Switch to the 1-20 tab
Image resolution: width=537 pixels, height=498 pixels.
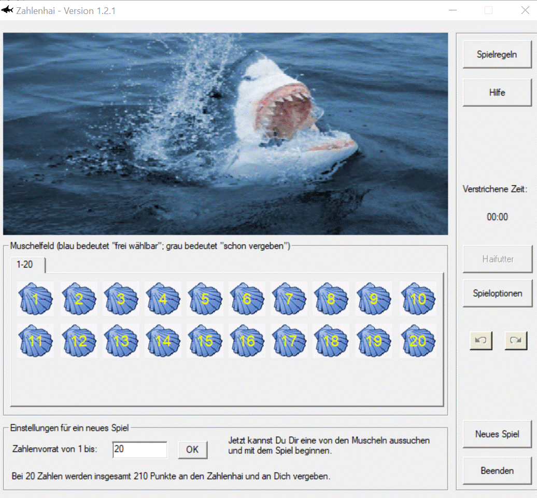click(27, 265)
